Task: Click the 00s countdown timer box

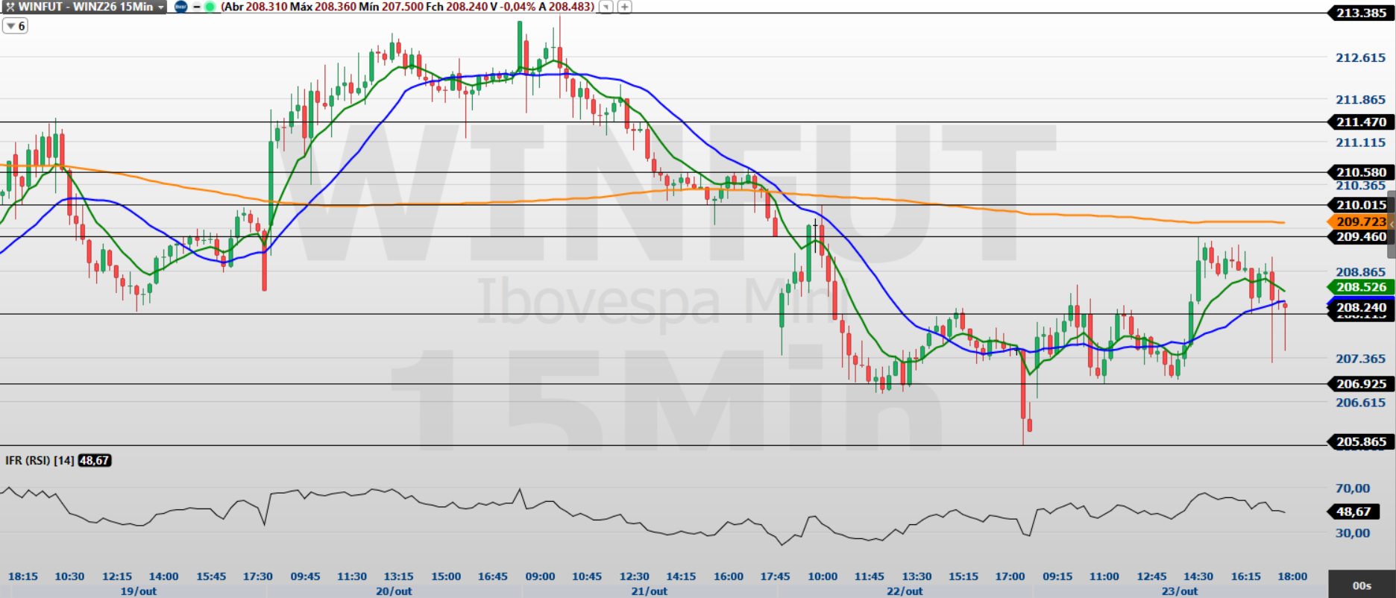Action: pyautogui.click(x=1362, y=585)
